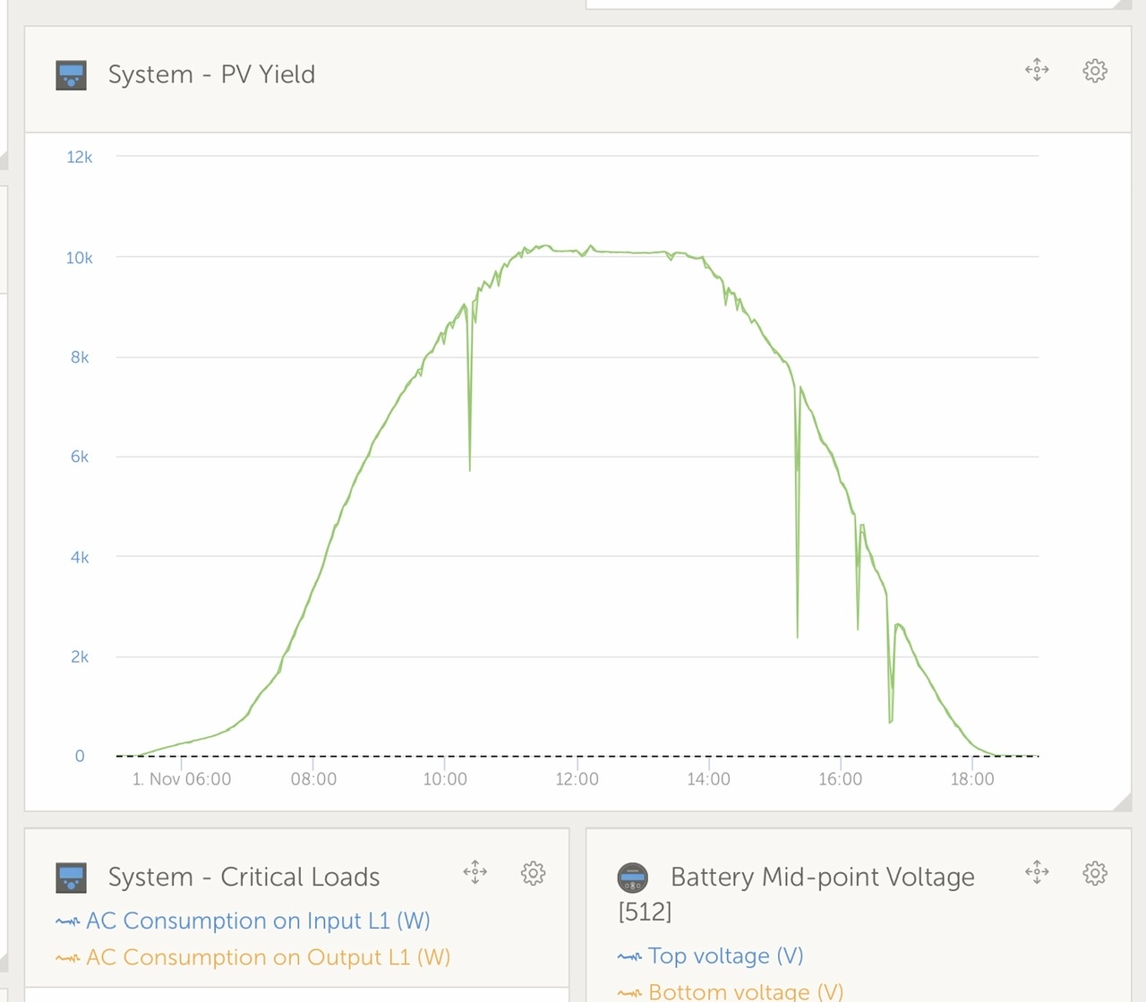
Task: Click the 16:00 x-axis label
Action: (840, 779)
